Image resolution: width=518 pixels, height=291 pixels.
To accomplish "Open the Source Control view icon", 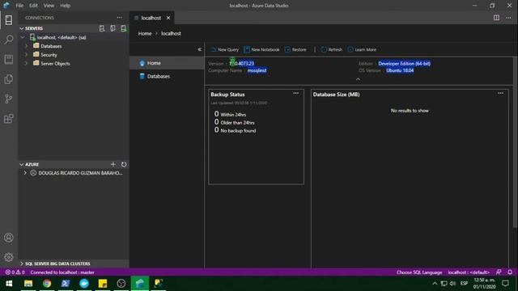I will [9, 99].
